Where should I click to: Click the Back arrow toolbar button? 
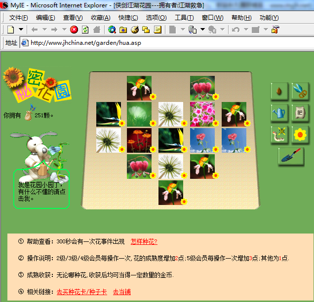click(x=35, y=30)
